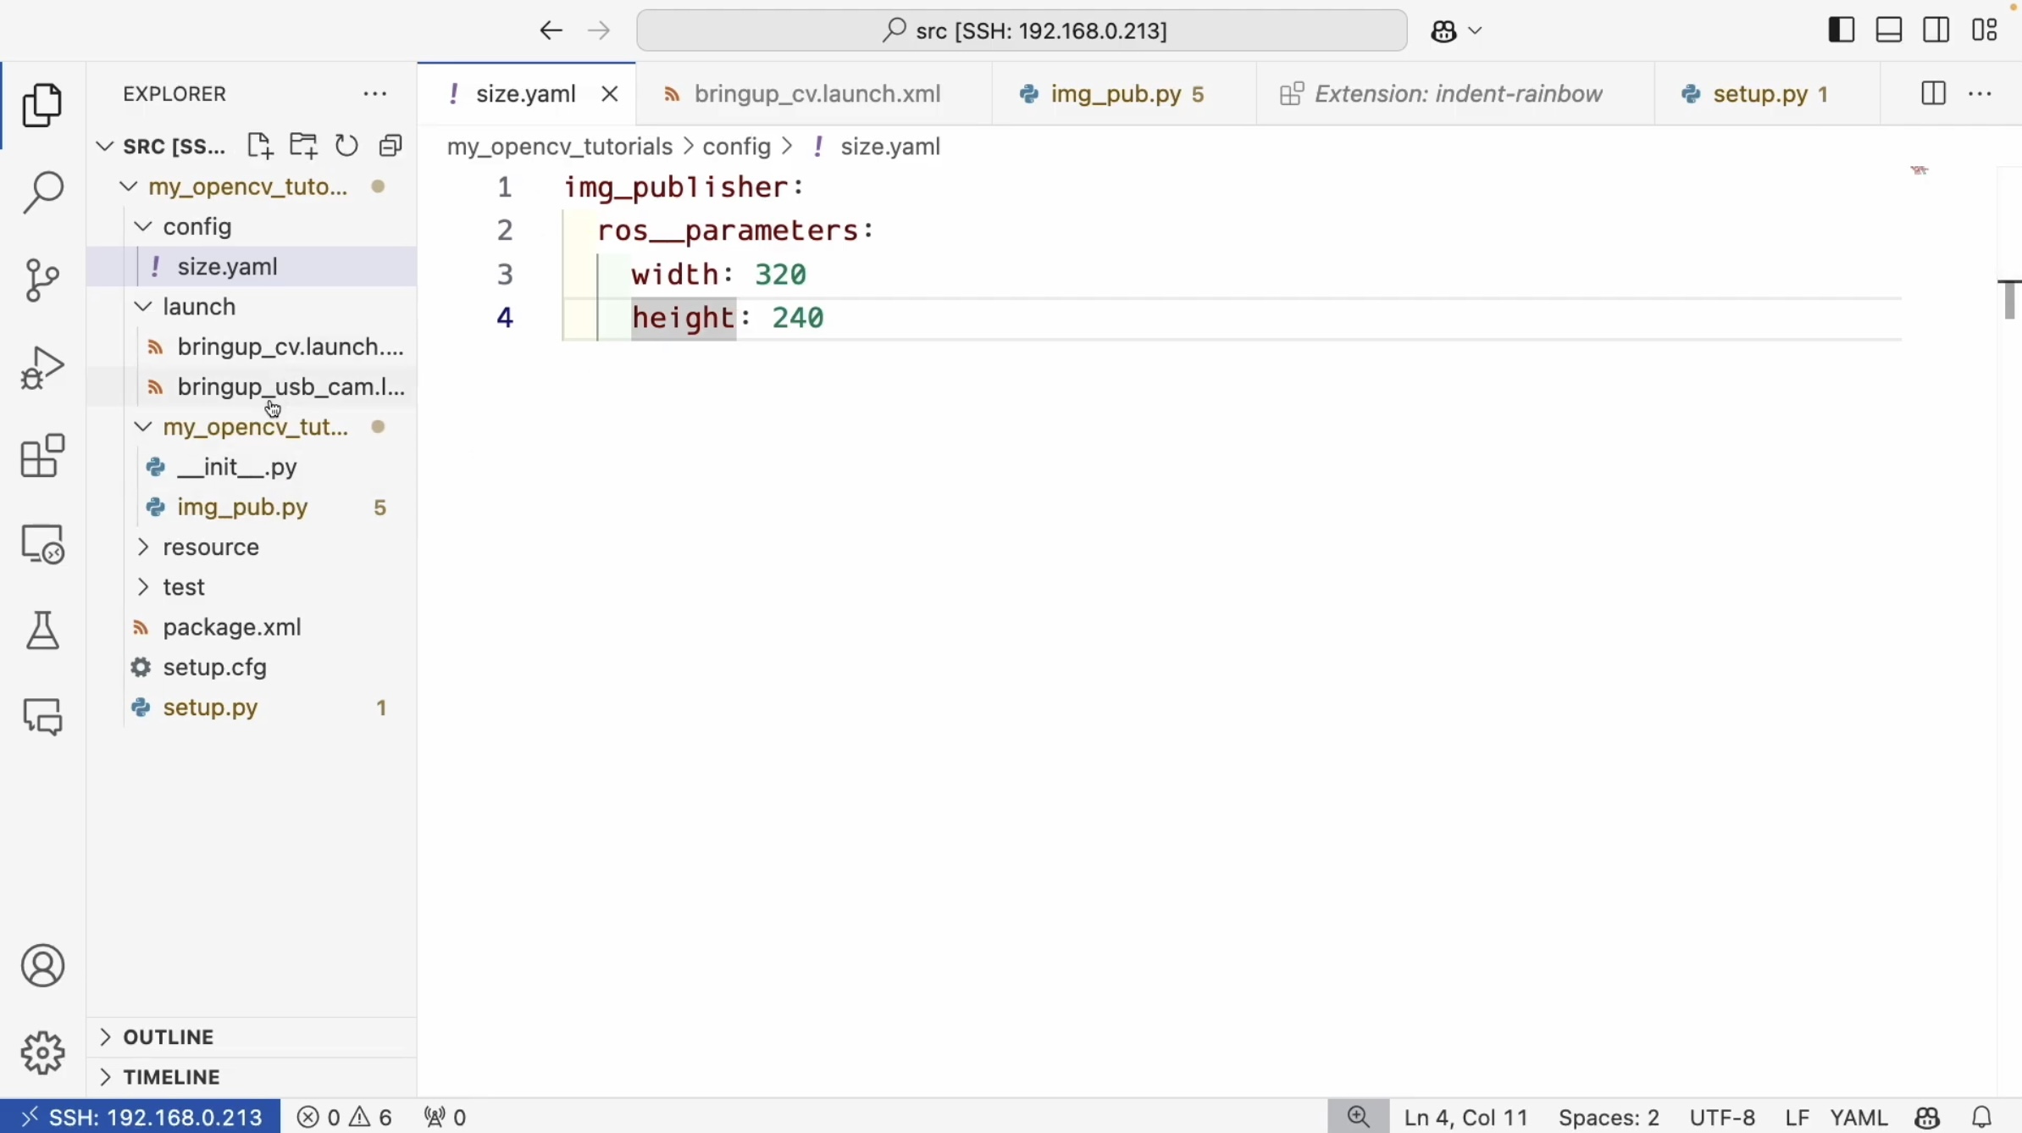Expand the resource folder
The width and height of the screenshot is (2022, 1133).
[211, 547]
